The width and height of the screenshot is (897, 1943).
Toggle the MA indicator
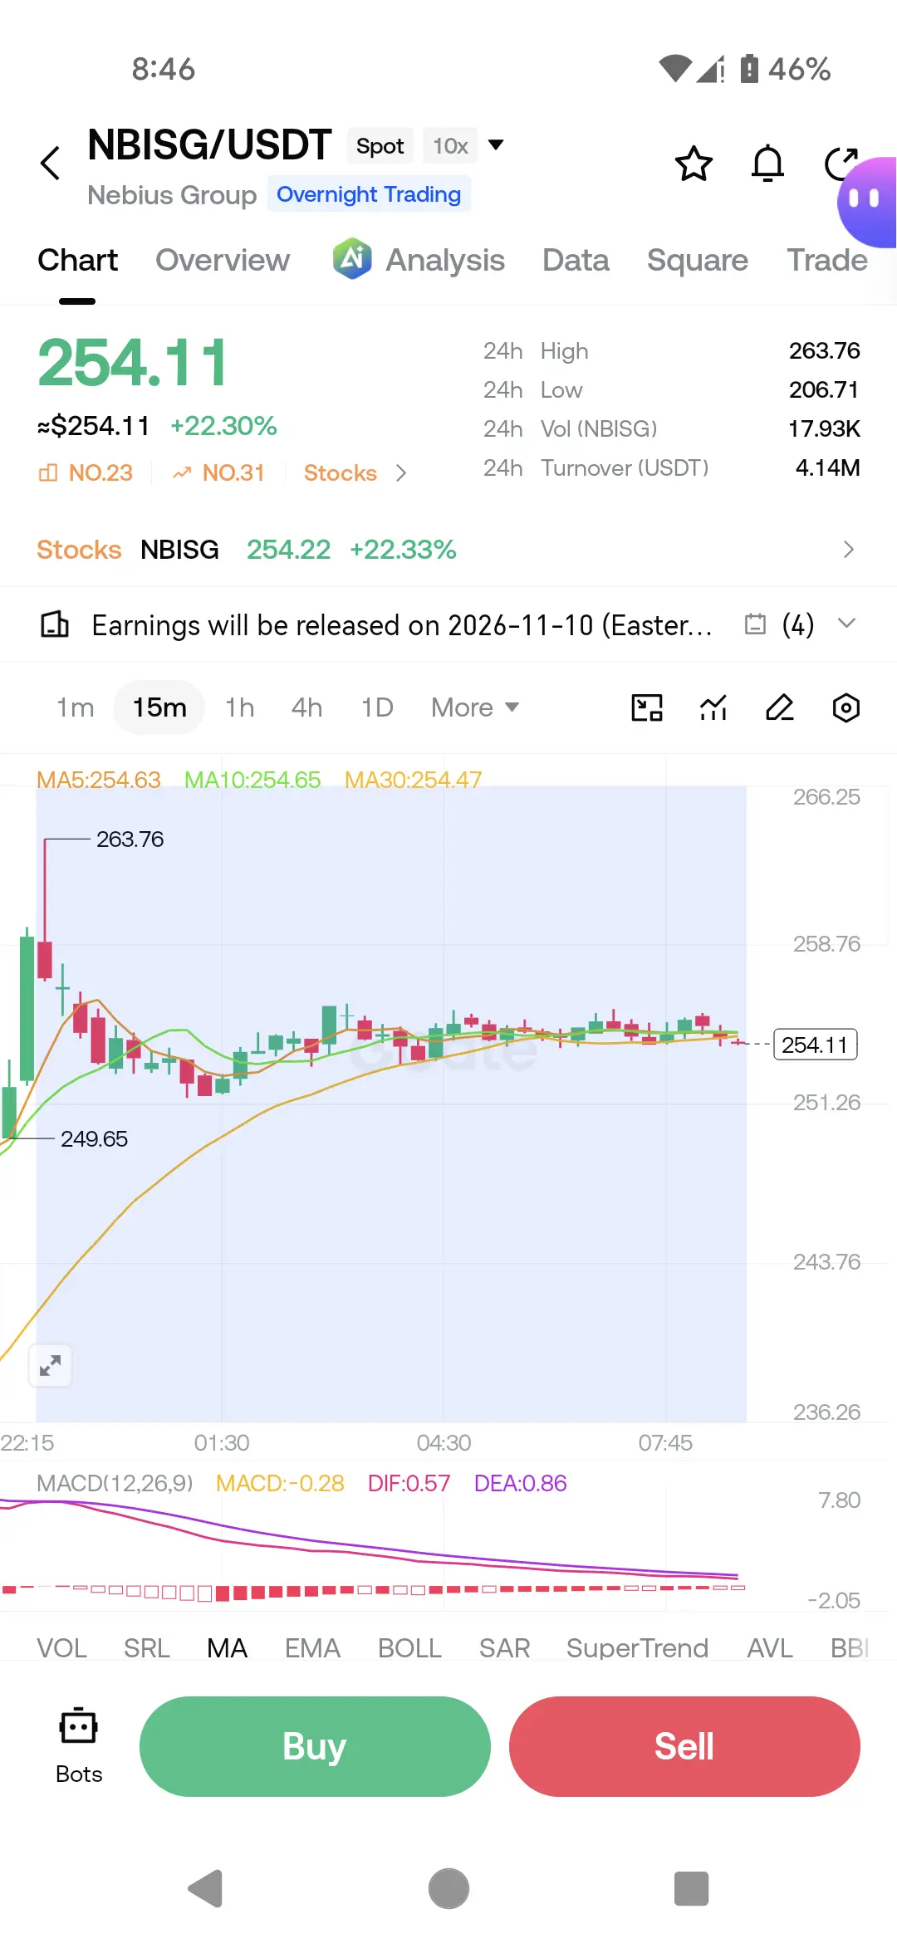pyautogui.click(x=228, y=1648)
